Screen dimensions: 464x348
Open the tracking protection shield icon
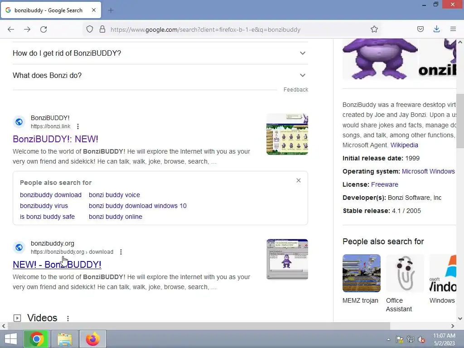(x=90, y=29)
